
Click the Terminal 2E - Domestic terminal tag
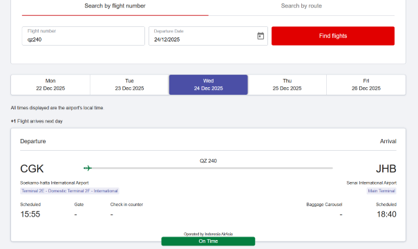(70, 191)
